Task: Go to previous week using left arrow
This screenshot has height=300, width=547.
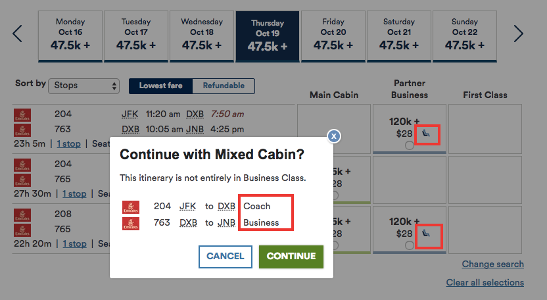Action: (x=17, y=34)
